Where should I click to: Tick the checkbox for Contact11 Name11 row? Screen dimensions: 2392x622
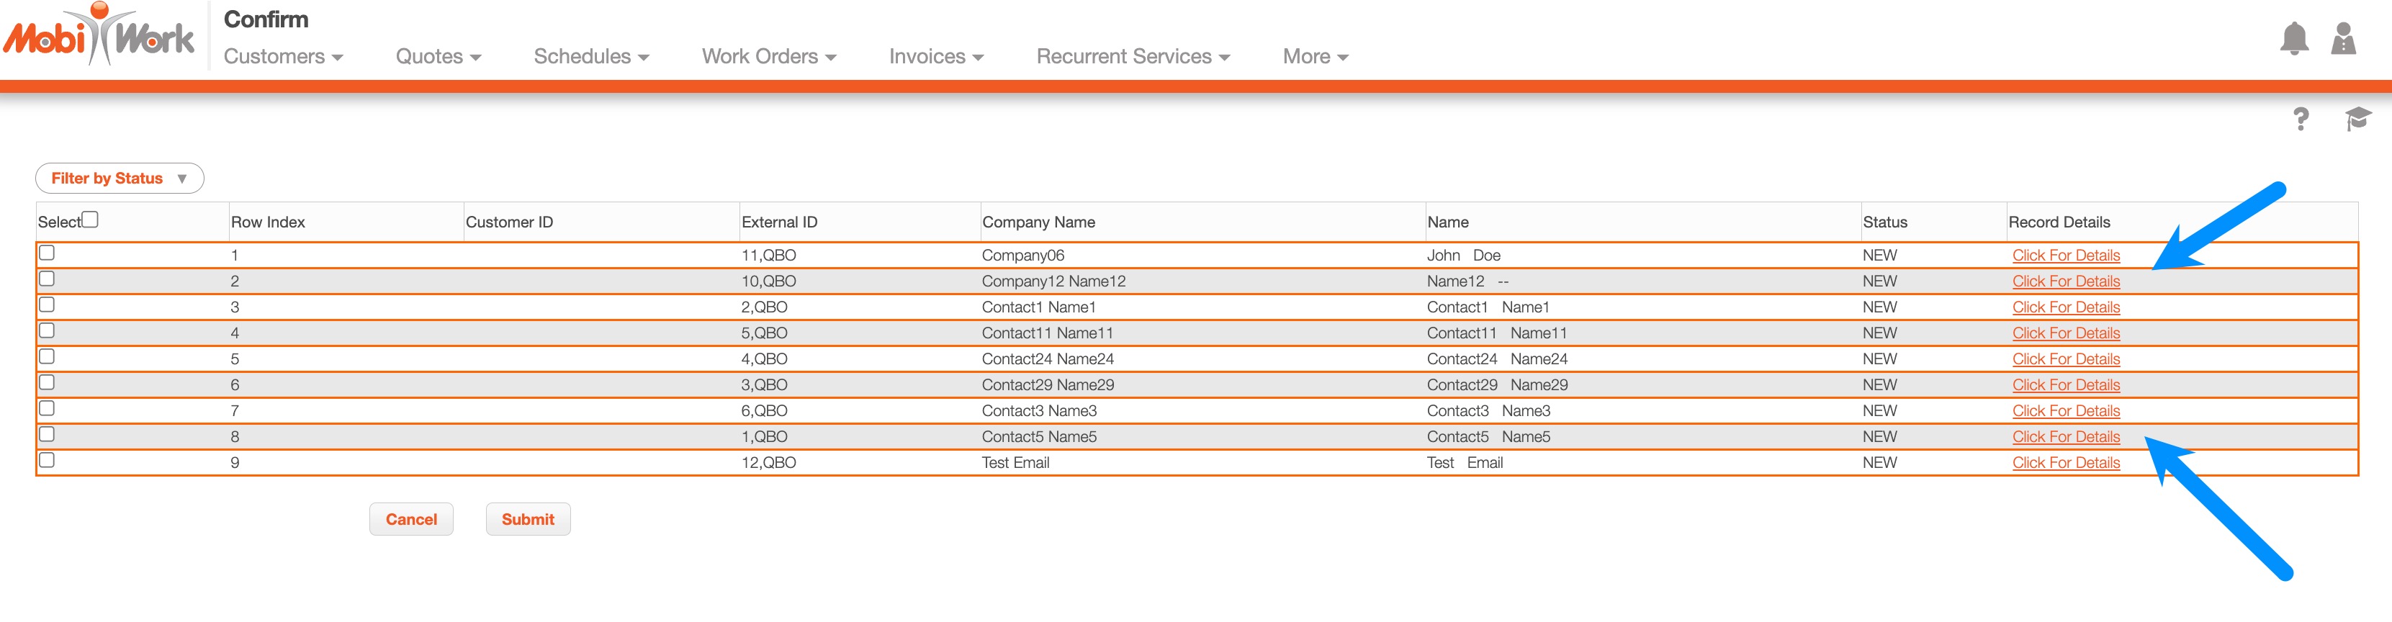48,331
